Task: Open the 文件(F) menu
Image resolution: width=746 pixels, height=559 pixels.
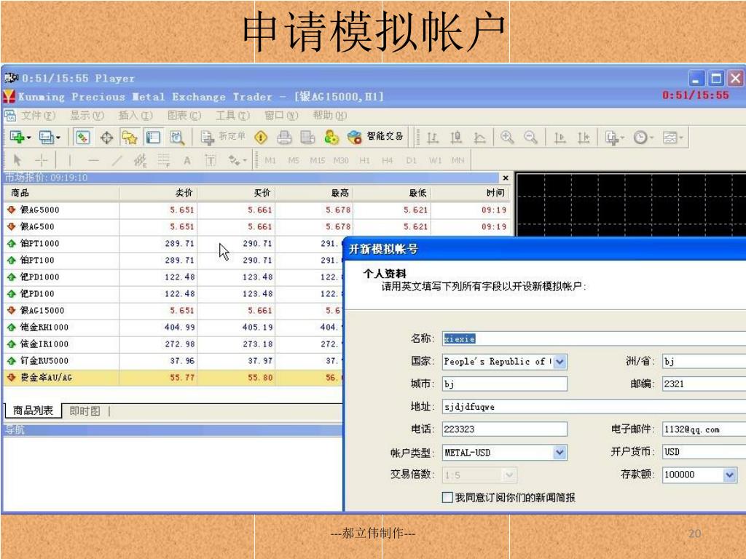Action: [x=38, y=116]
